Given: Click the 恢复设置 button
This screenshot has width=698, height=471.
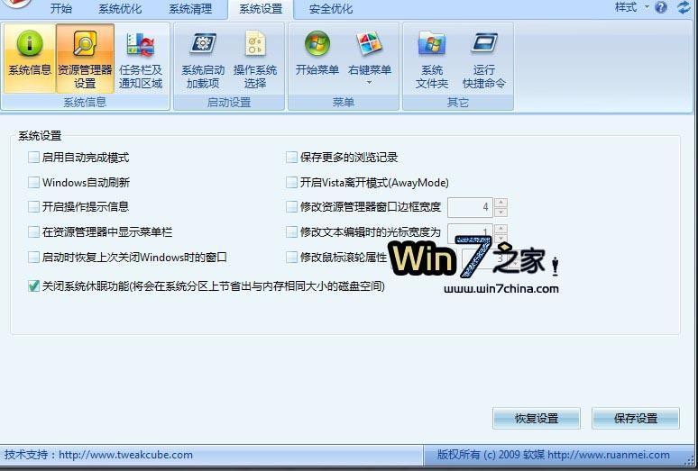Looking at the screenshot, I should click(x=537, y=418).
